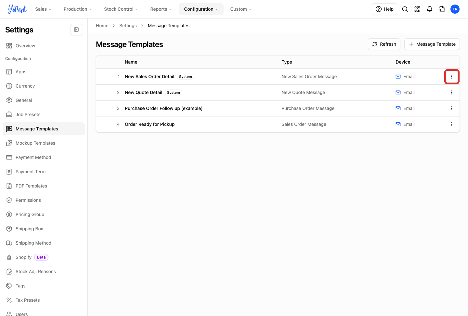Click the document export icon beside the bell

click(442, 9)
